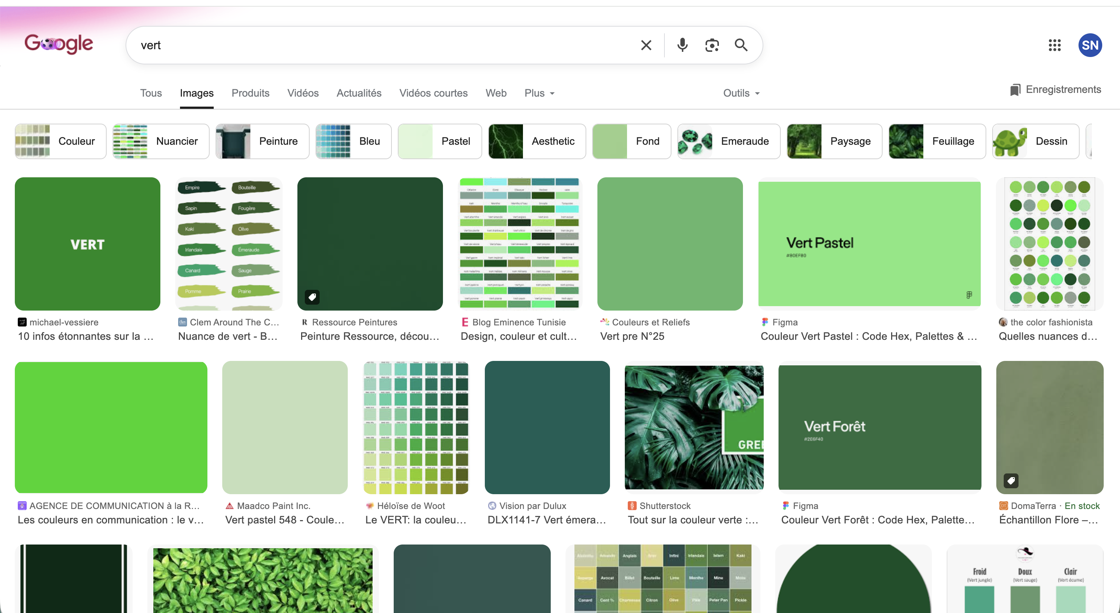This screenshot has width=1120, height=613.
Task: Open the DLX1141-7 Vert émeraude swatch
Action: point(547,428)
